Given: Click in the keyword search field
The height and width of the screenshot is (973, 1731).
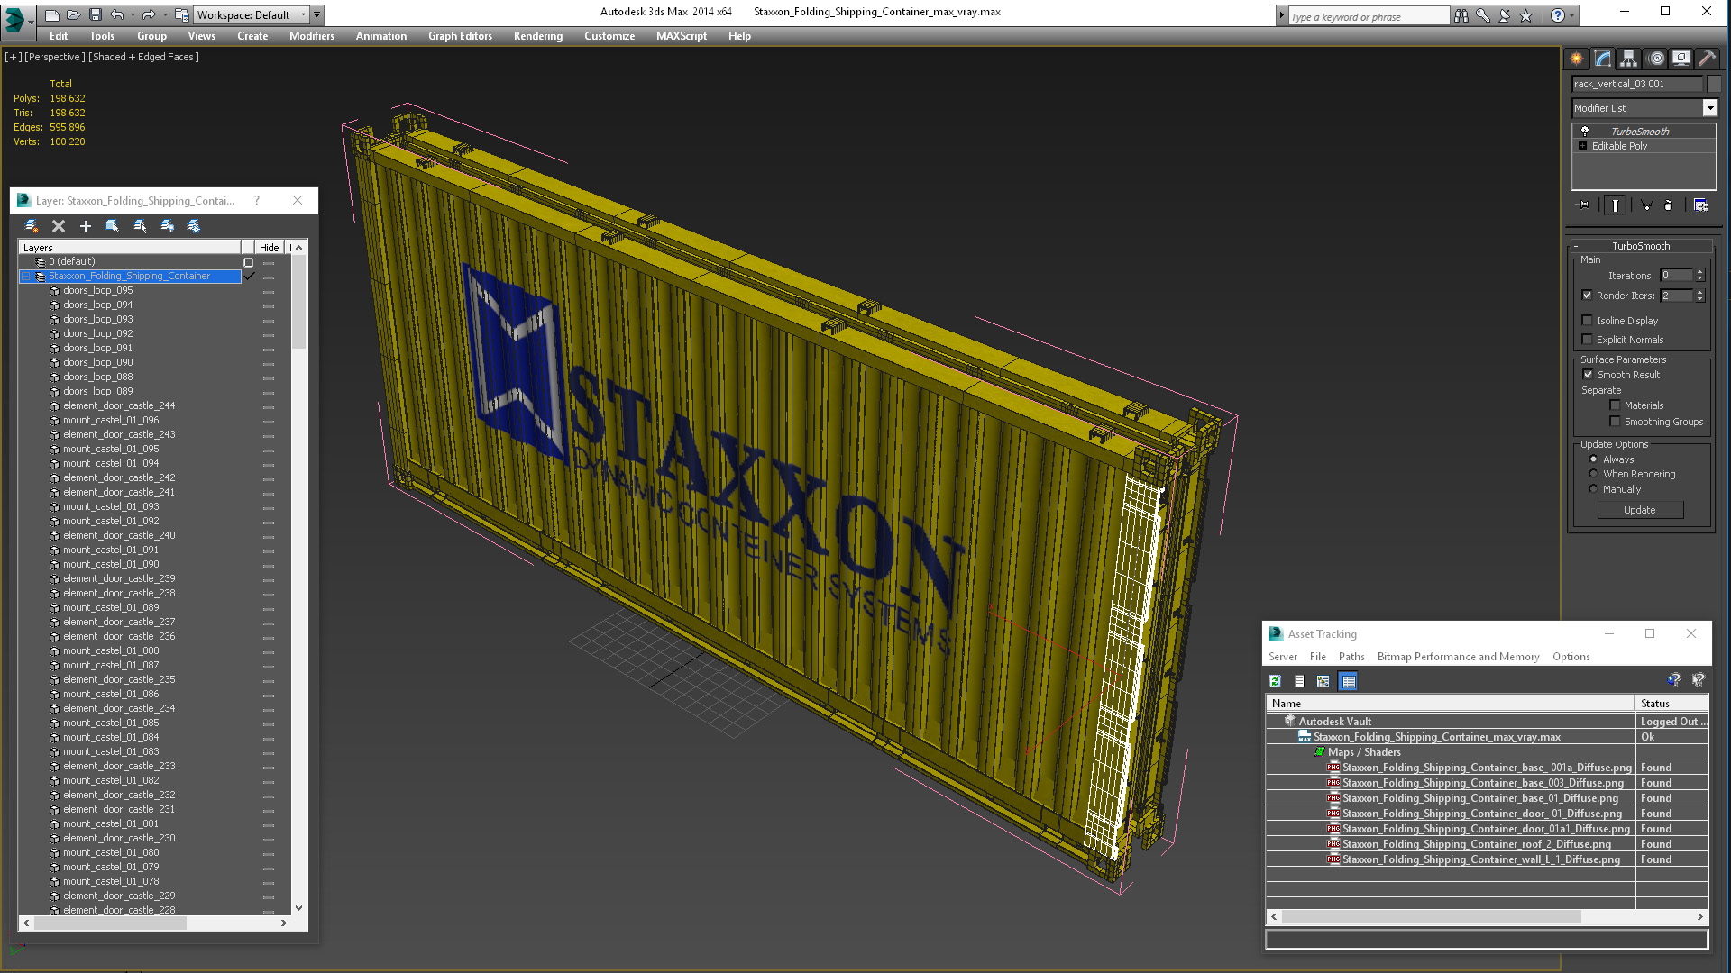Looking at the screenshot, I should pyautogui.click(x=1368, y=16).
